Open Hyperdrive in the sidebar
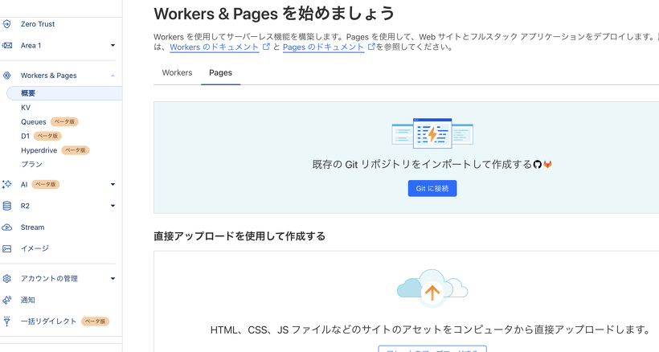Image resolution: width=659 pixels, height=352 pixels. pos(39,150)
